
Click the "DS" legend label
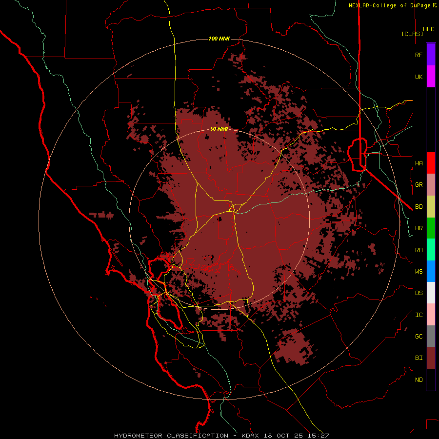[x=419, y=293]
